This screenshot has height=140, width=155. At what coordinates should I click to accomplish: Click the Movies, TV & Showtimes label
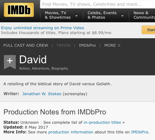[x=58, y=15]
